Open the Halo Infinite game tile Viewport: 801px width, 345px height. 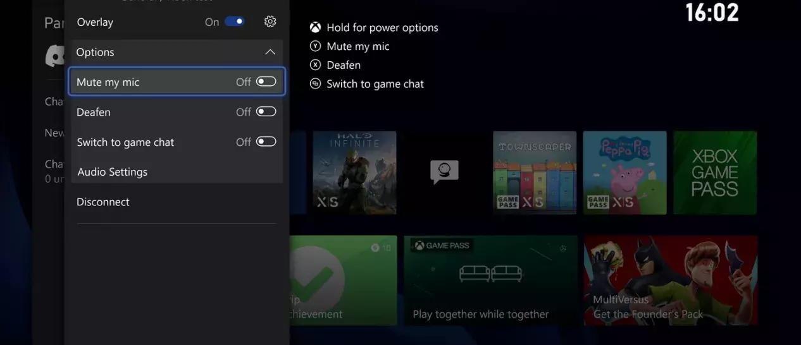click(x=354, y=172)
